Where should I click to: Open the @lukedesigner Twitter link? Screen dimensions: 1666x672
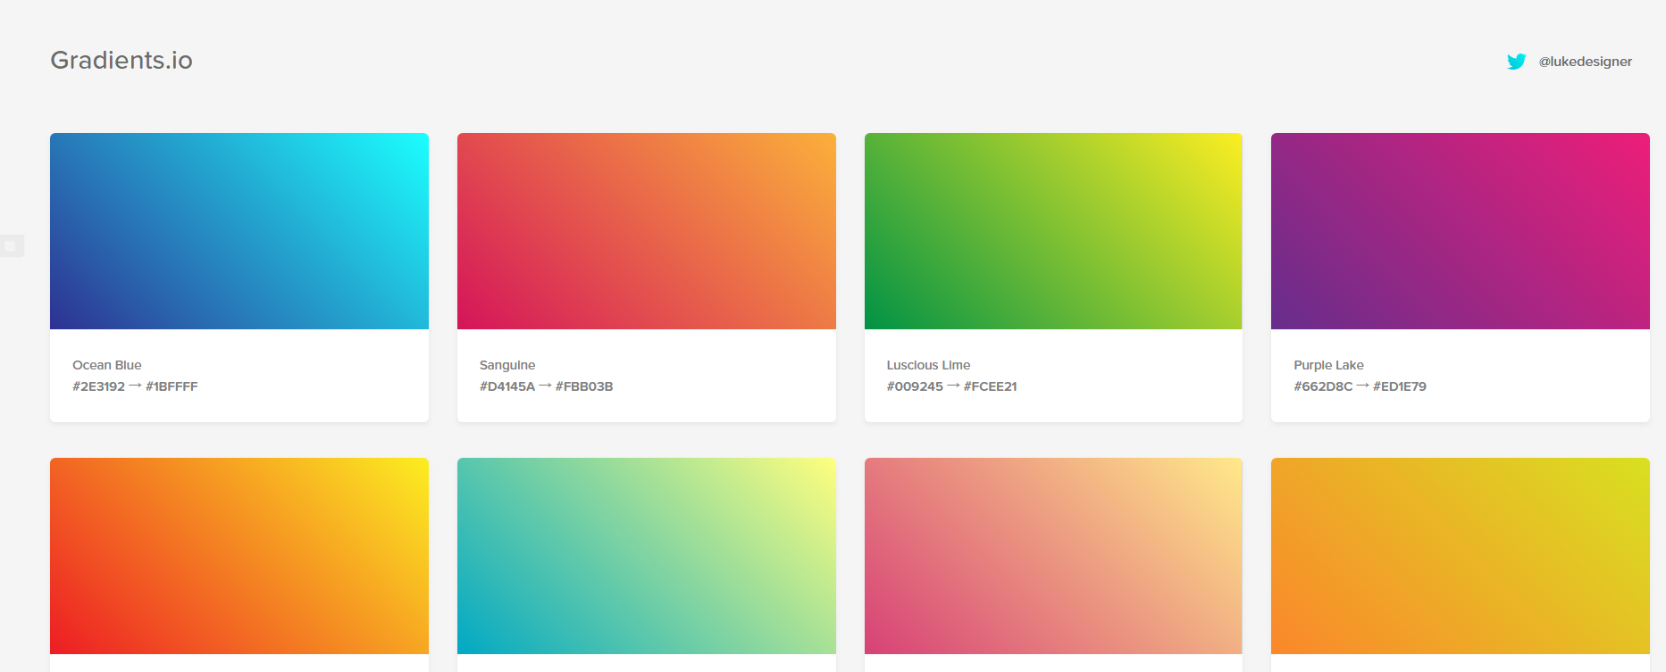(1585, 62)
